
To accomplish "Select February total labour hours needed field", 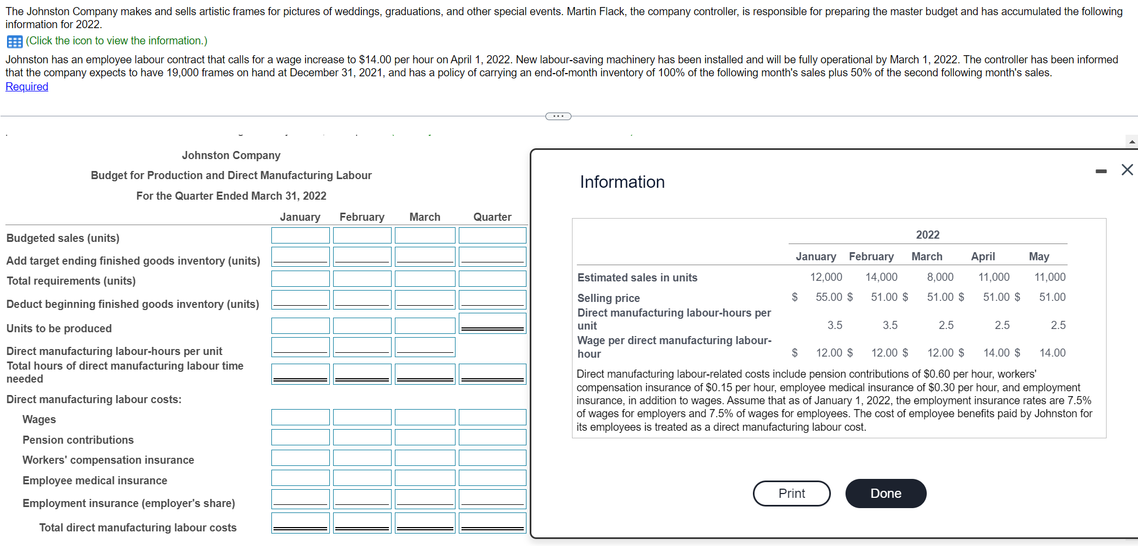I will coord(362,374).
